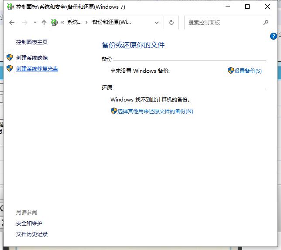
Task: Open the recent locations dropdown arrow
Action: point(35,23)
